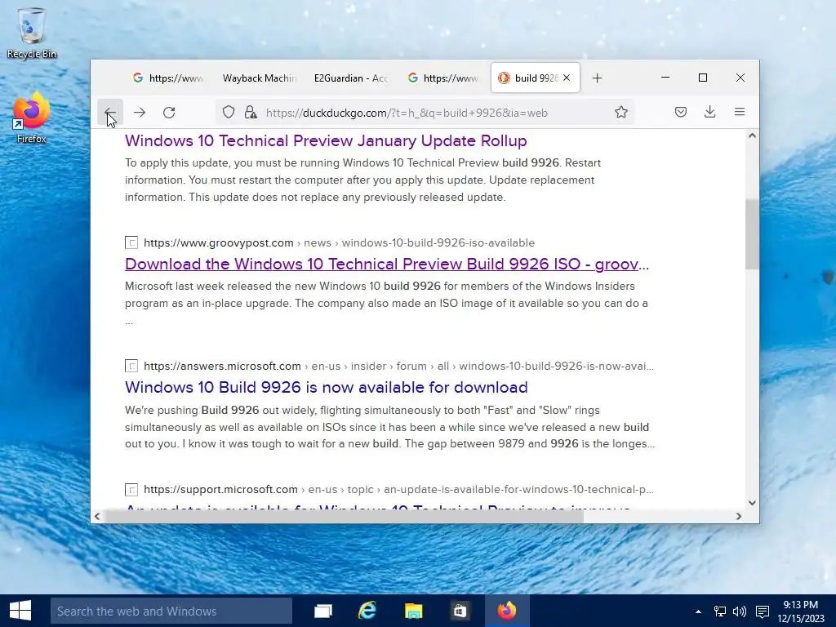This screenshot has height=627, width=836.
Task: Open Windows 10 Build 9926 now available link
Action: click(x=327, y=387)
